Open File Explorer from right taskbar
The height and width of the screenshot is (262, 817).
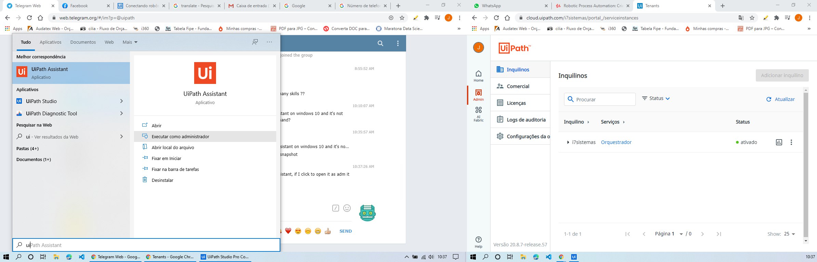point(523,257)
